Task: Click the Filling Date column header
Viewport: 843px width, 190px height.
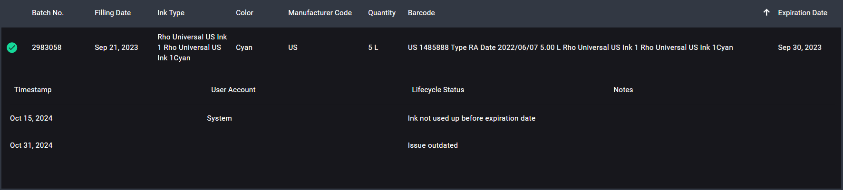Action: point(113,13)
